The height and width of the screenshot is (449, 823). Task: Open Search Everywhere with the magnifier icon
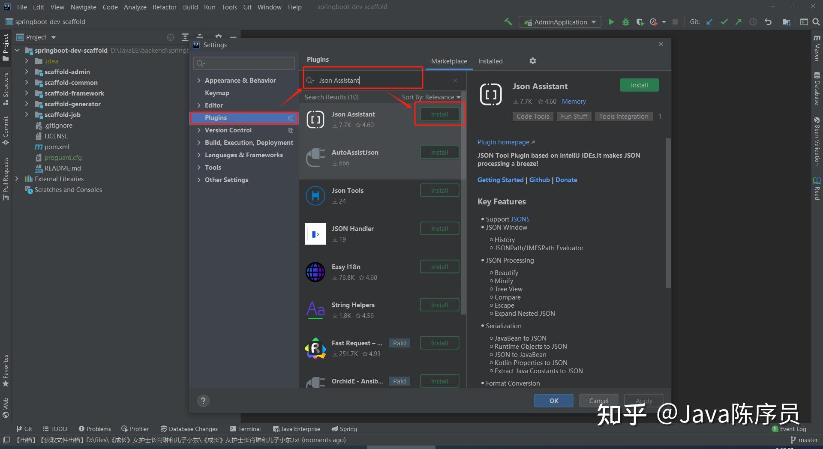[817, 22]
